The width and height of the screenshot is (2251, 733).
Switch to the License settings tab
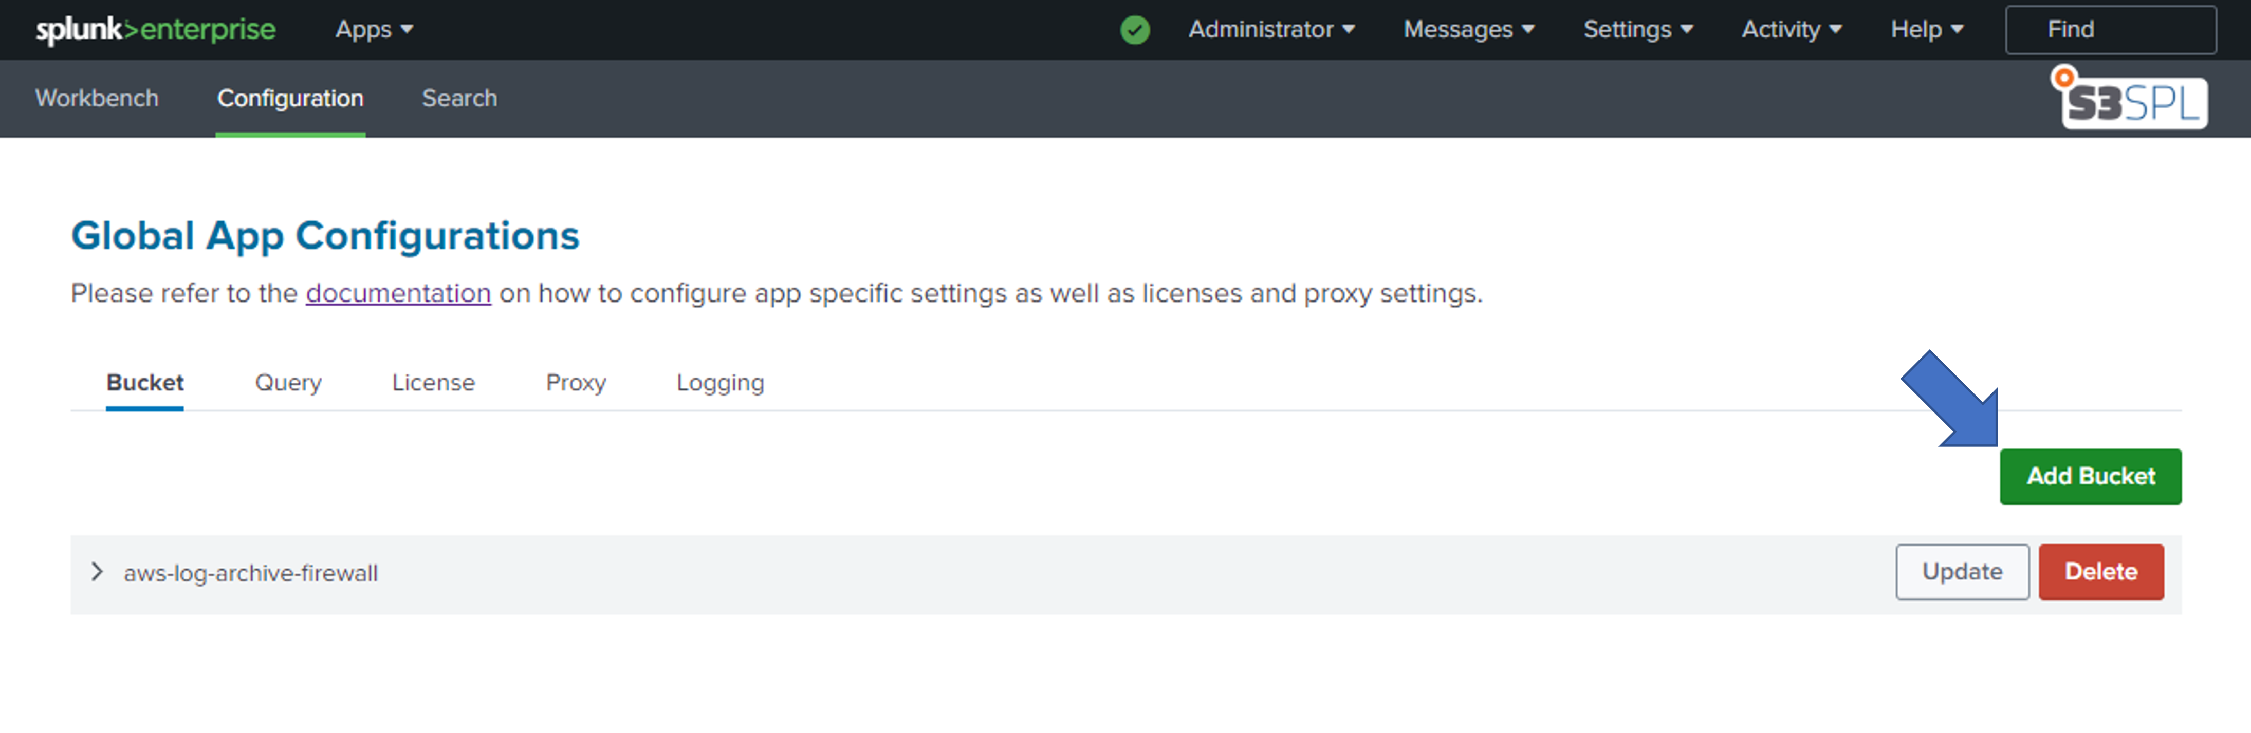(433, 383)
